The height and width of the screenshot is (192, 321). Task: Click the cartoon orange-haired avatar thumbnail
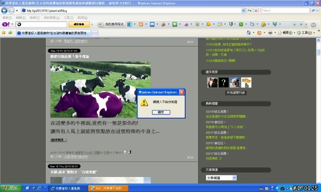click(x=246, y=82)
